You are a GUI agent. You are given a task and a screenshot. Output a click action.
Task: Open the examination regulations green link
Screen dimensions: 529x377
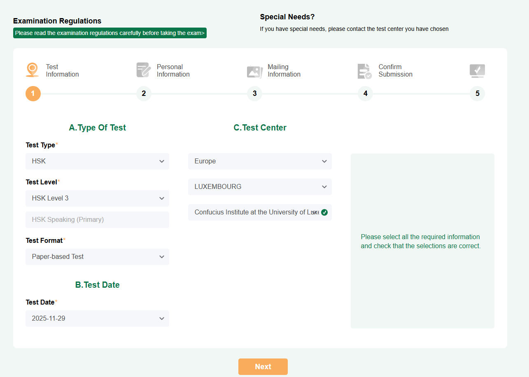pyautogui.click(x=110, y=33)
